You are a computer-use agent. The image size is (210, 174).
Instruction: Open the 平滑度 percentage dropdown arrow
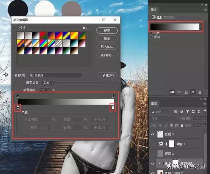click(x=49, y=90)
